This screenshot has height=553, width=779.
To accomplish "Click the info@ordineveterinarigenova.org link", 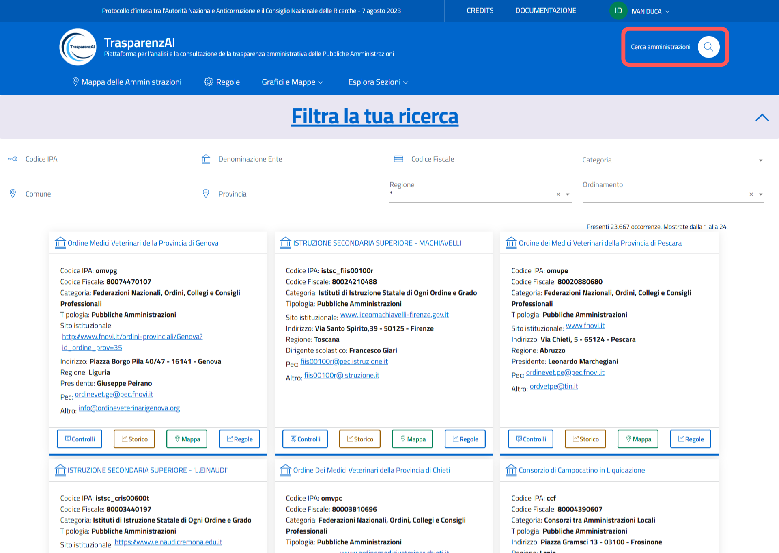I will [x=129, y=408].
